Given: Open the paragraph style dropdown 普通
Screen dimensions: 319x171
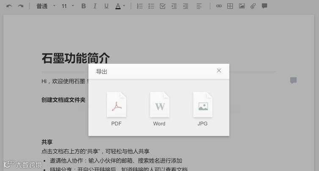Looking at the screenshot, I should (46, 6).
